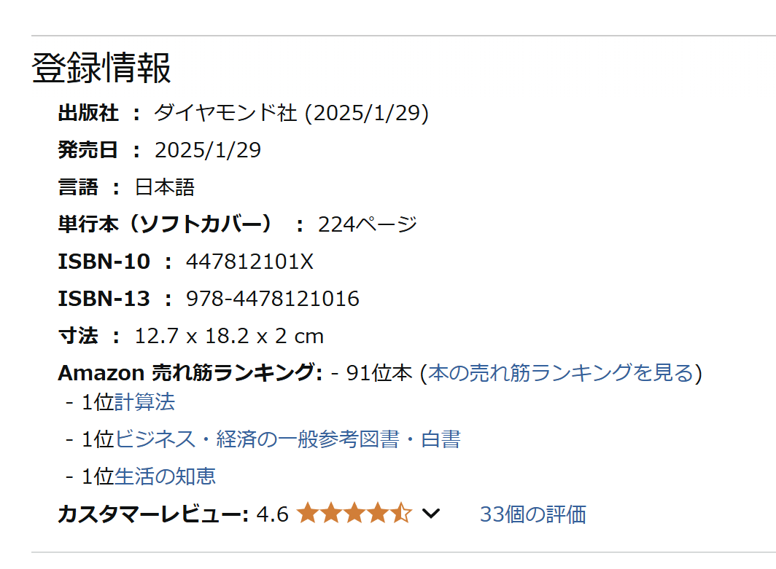Open 本の売れ筋ランキングを見る link
The width and height of the screenshot is (776, 569).
click(562, 373)
